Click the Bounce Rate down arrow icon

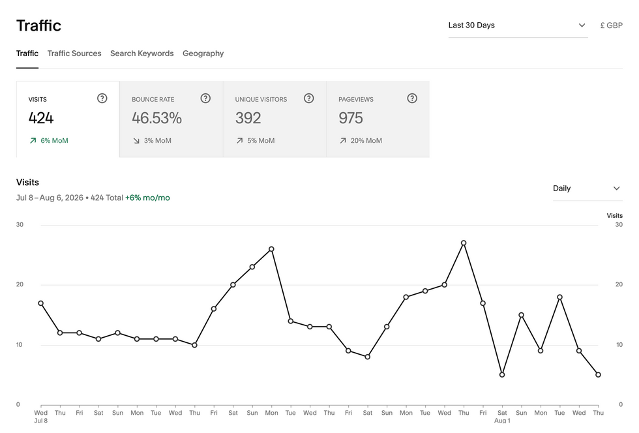136,141
